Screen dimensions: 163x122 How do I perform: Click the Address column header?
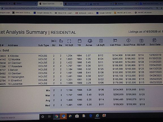tap(13, 45)
